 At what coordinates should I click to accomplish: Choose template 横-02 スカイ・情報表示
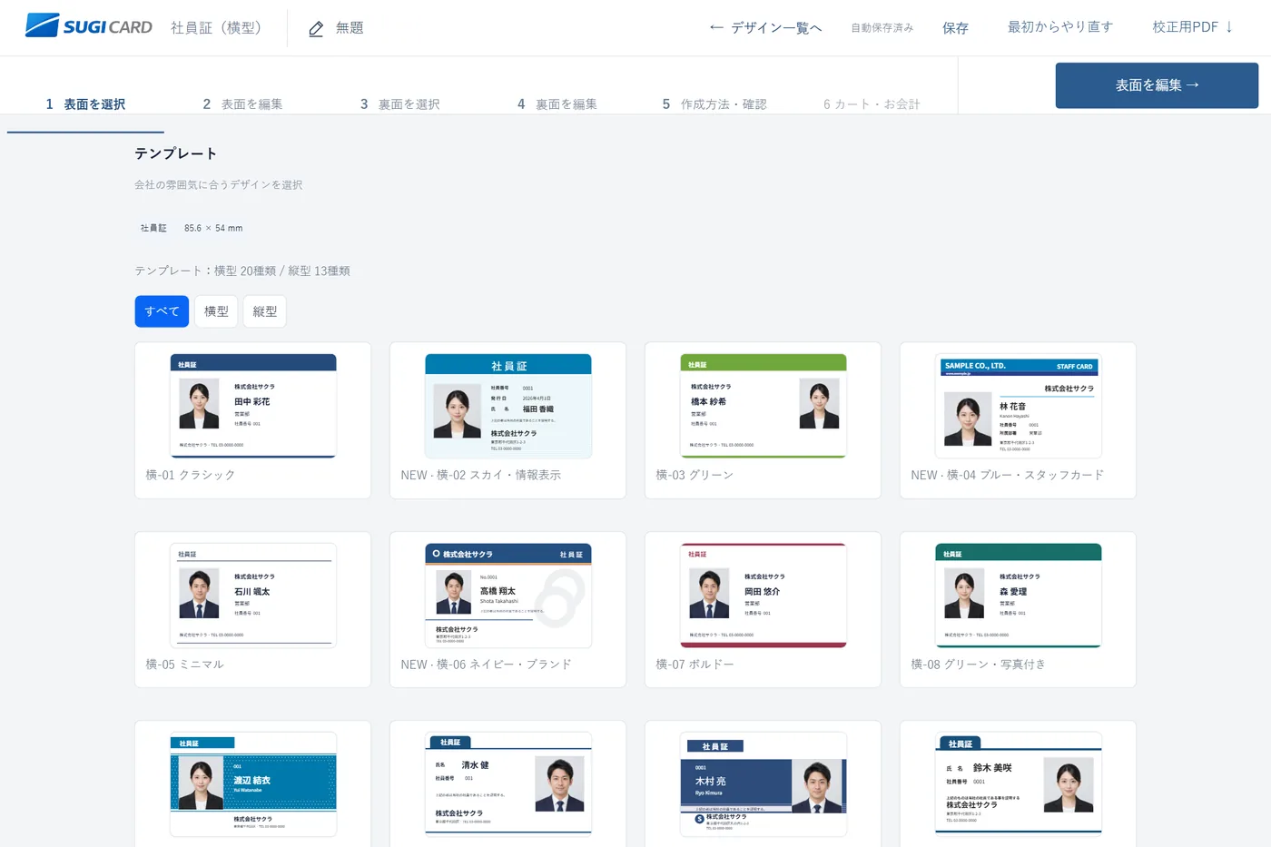click(x=507, y=420)
